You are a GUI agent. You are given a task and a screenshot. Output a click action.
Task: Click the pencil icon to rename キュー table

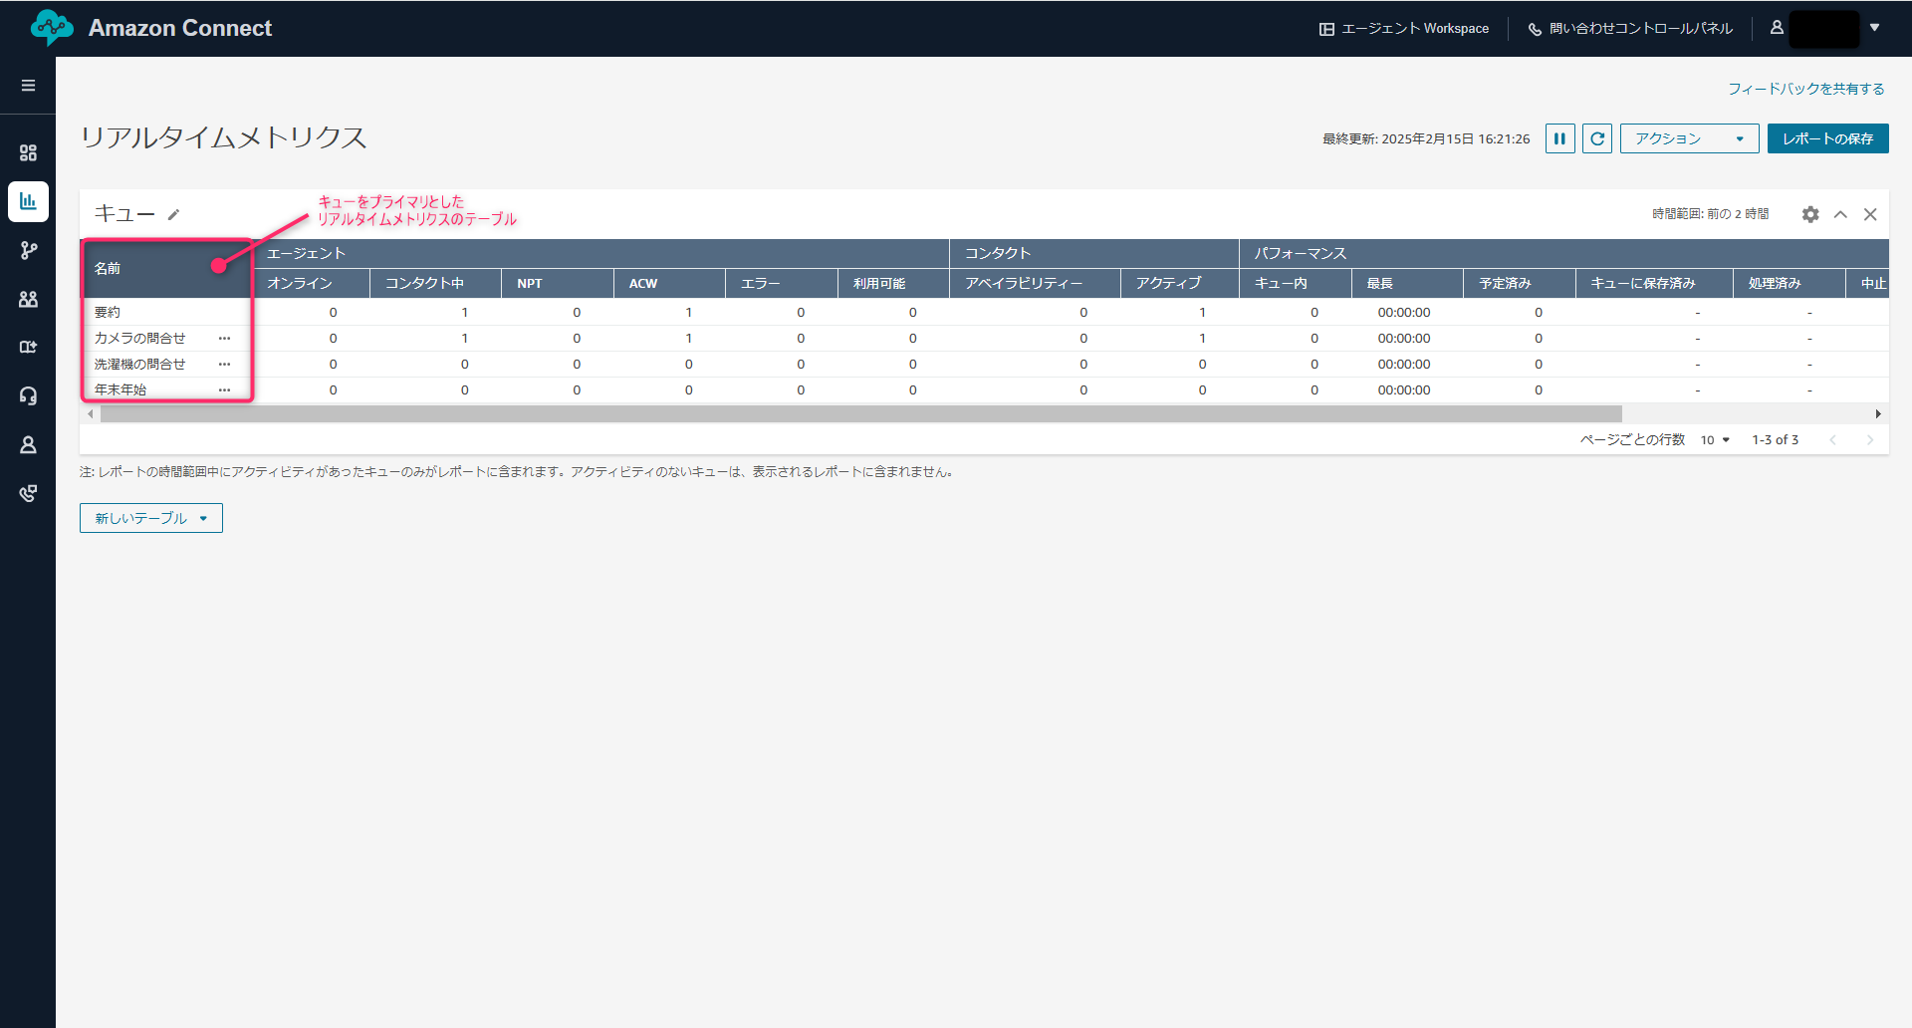pyautogui.click(x=173, y=214)
